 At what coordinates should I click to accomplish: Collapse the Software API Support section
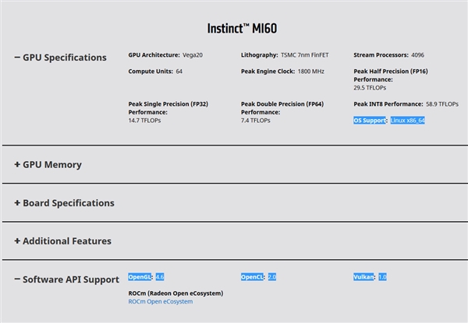pyautogui.click(x=66, y=279)
